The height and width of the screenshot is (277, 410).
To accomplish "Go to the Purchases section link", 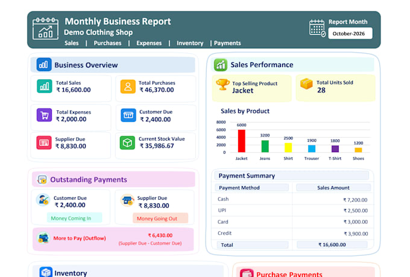I will tap(107, 43).
